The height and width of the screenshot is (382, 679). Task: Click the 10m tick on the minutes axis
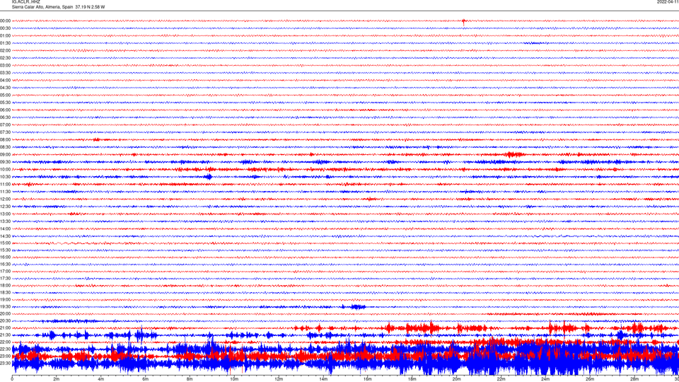[234, 379]
